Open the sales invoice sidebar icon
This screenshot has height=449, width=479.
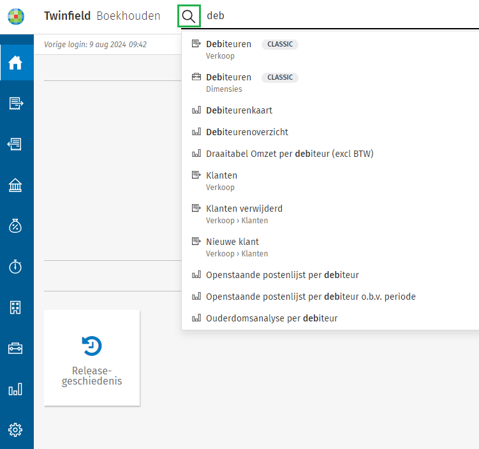[x=16, y=103]
